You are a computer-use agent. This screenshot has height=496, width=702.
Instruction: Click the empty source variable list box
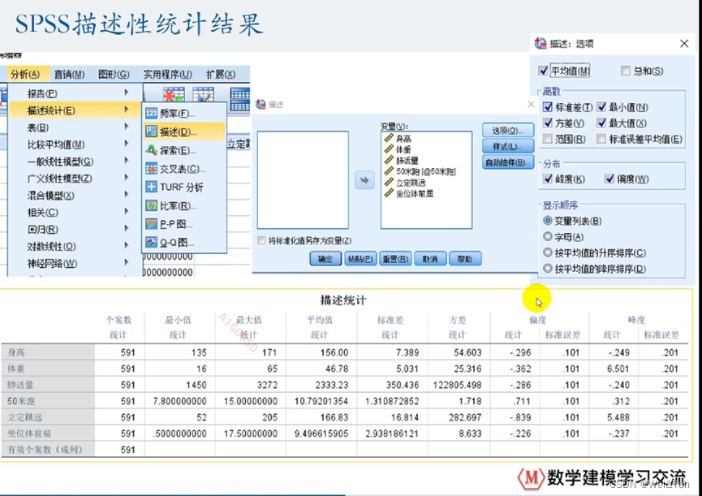pos(303,180)
